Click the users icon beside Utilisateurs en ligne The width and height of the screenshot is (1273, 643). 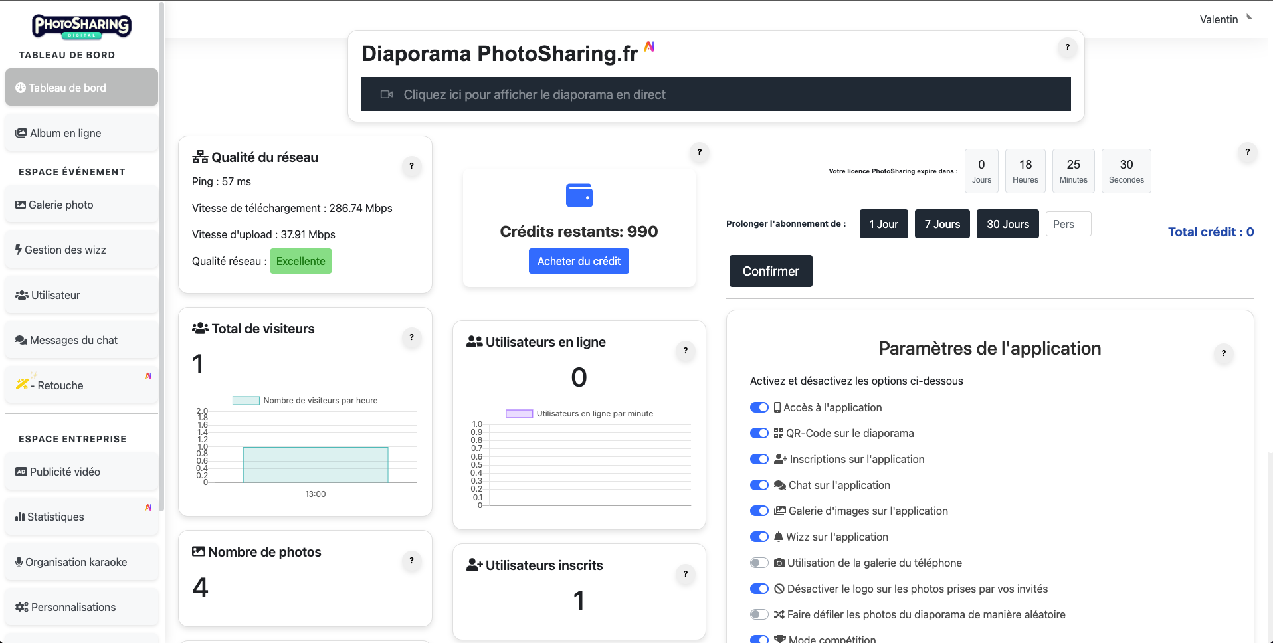(x=474, y=342)
